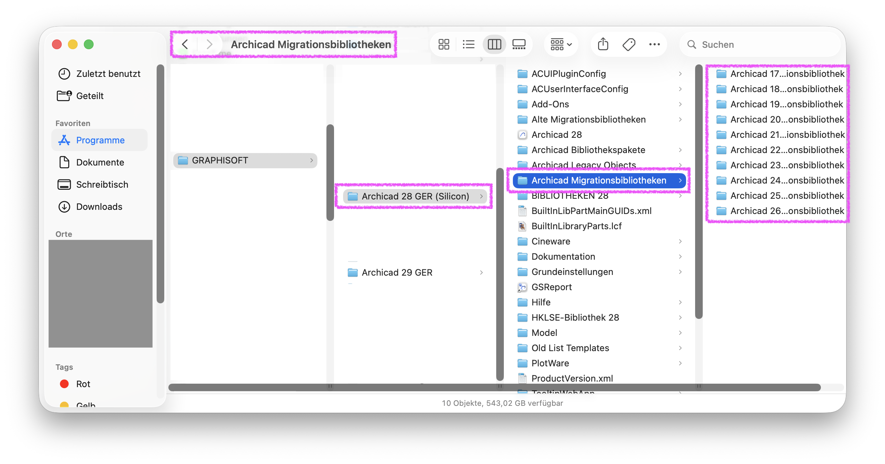Expand Hilfe folder chevron
The image size is (885, 464).
point(680,302)
